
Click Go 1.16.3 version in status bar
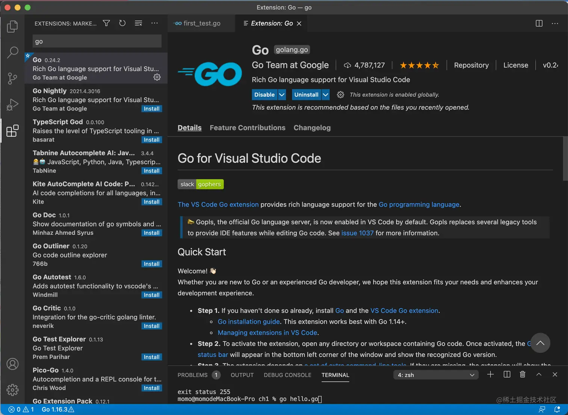[x=58, y=409]
